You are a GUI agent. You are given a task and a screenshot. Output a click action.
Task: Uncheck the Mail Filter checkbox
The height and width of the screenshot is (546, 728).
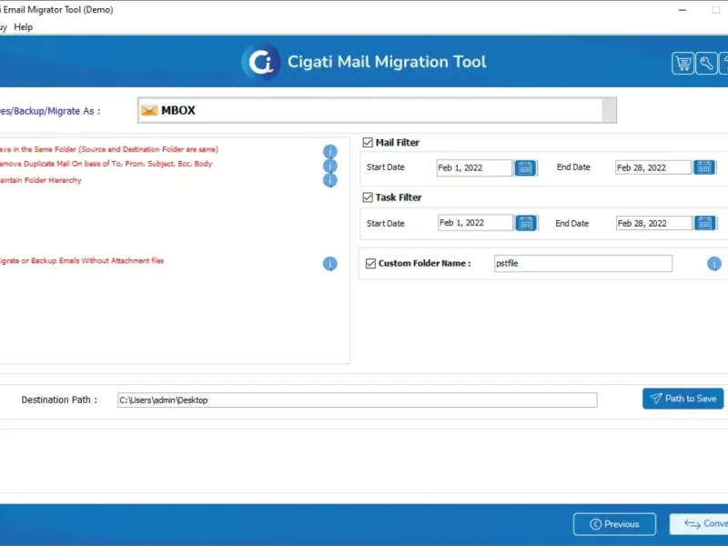tap(368, 143)
